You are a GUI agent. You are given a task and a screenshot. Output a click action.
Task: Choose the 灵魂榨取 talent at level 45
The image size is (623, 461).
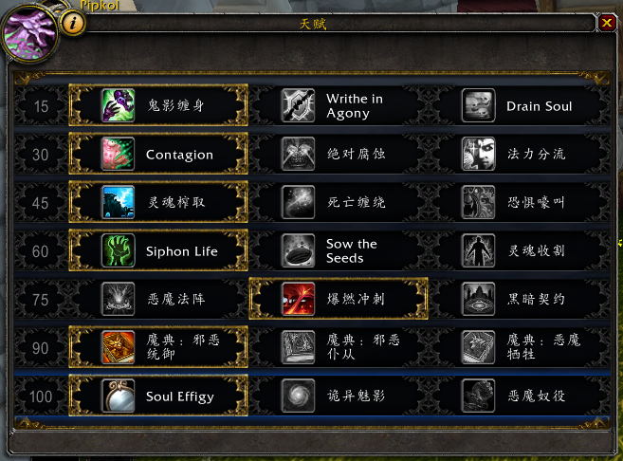tap(158, 202)
